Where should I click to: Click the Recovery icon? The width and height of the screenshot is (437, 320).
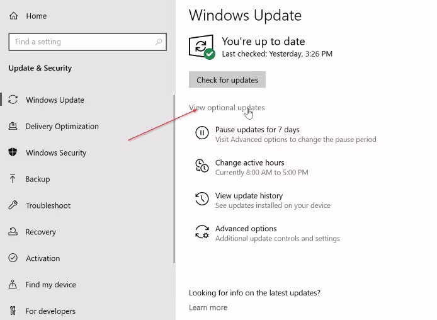[x=13, y=231]
